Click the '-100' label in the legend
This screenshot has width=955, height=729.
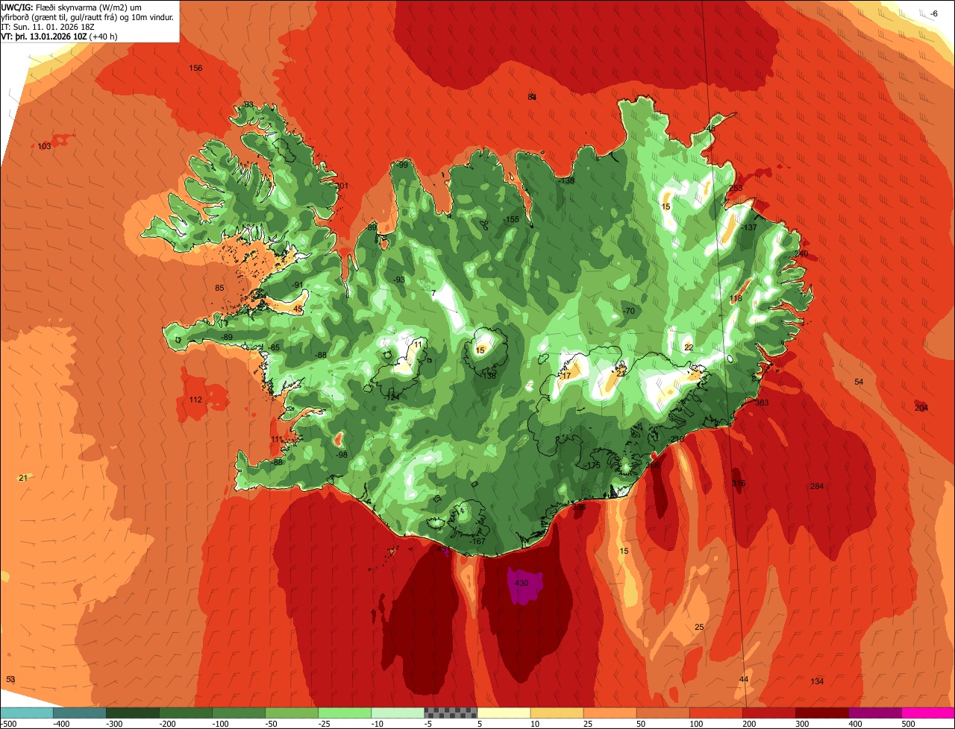click(220, 724)
